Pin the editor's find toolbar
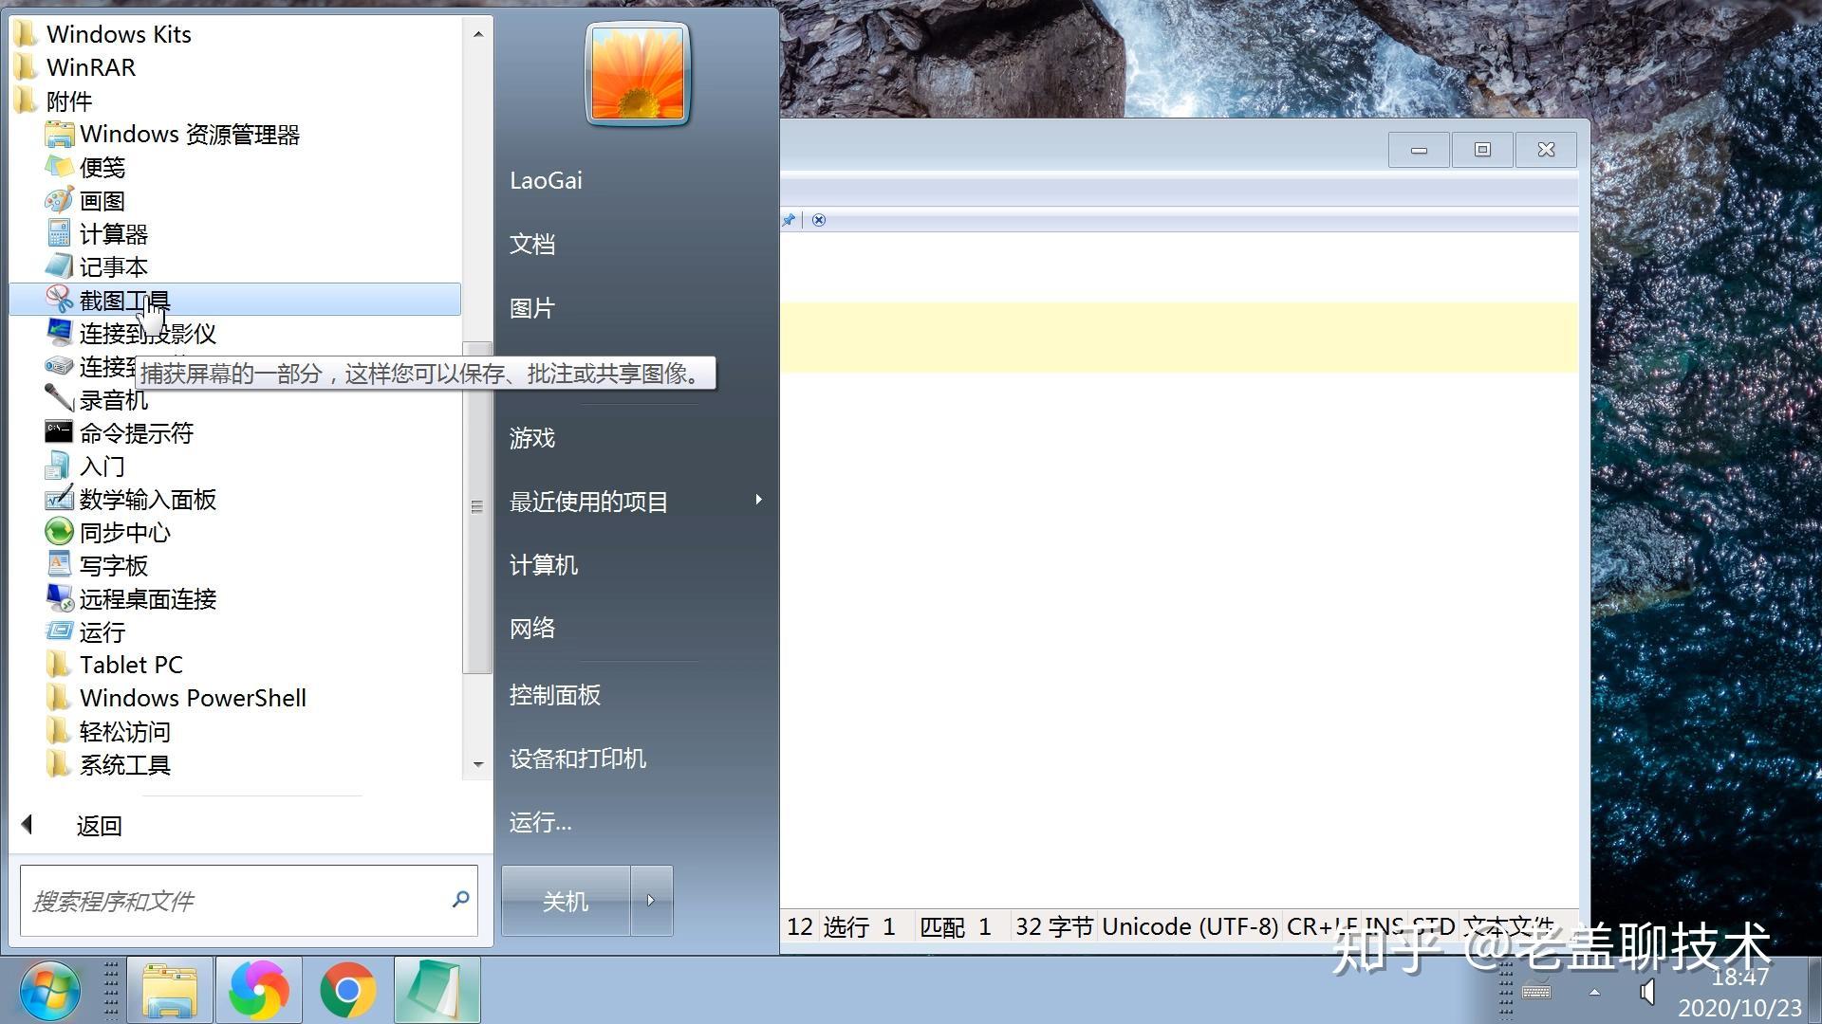This screenshot has width=1822, height=1024. (x=788, y=219)
